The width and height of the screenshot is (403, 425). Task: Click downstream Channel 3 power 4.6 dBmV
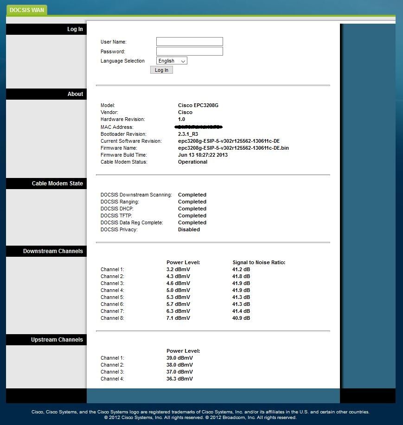click(178, 283)
